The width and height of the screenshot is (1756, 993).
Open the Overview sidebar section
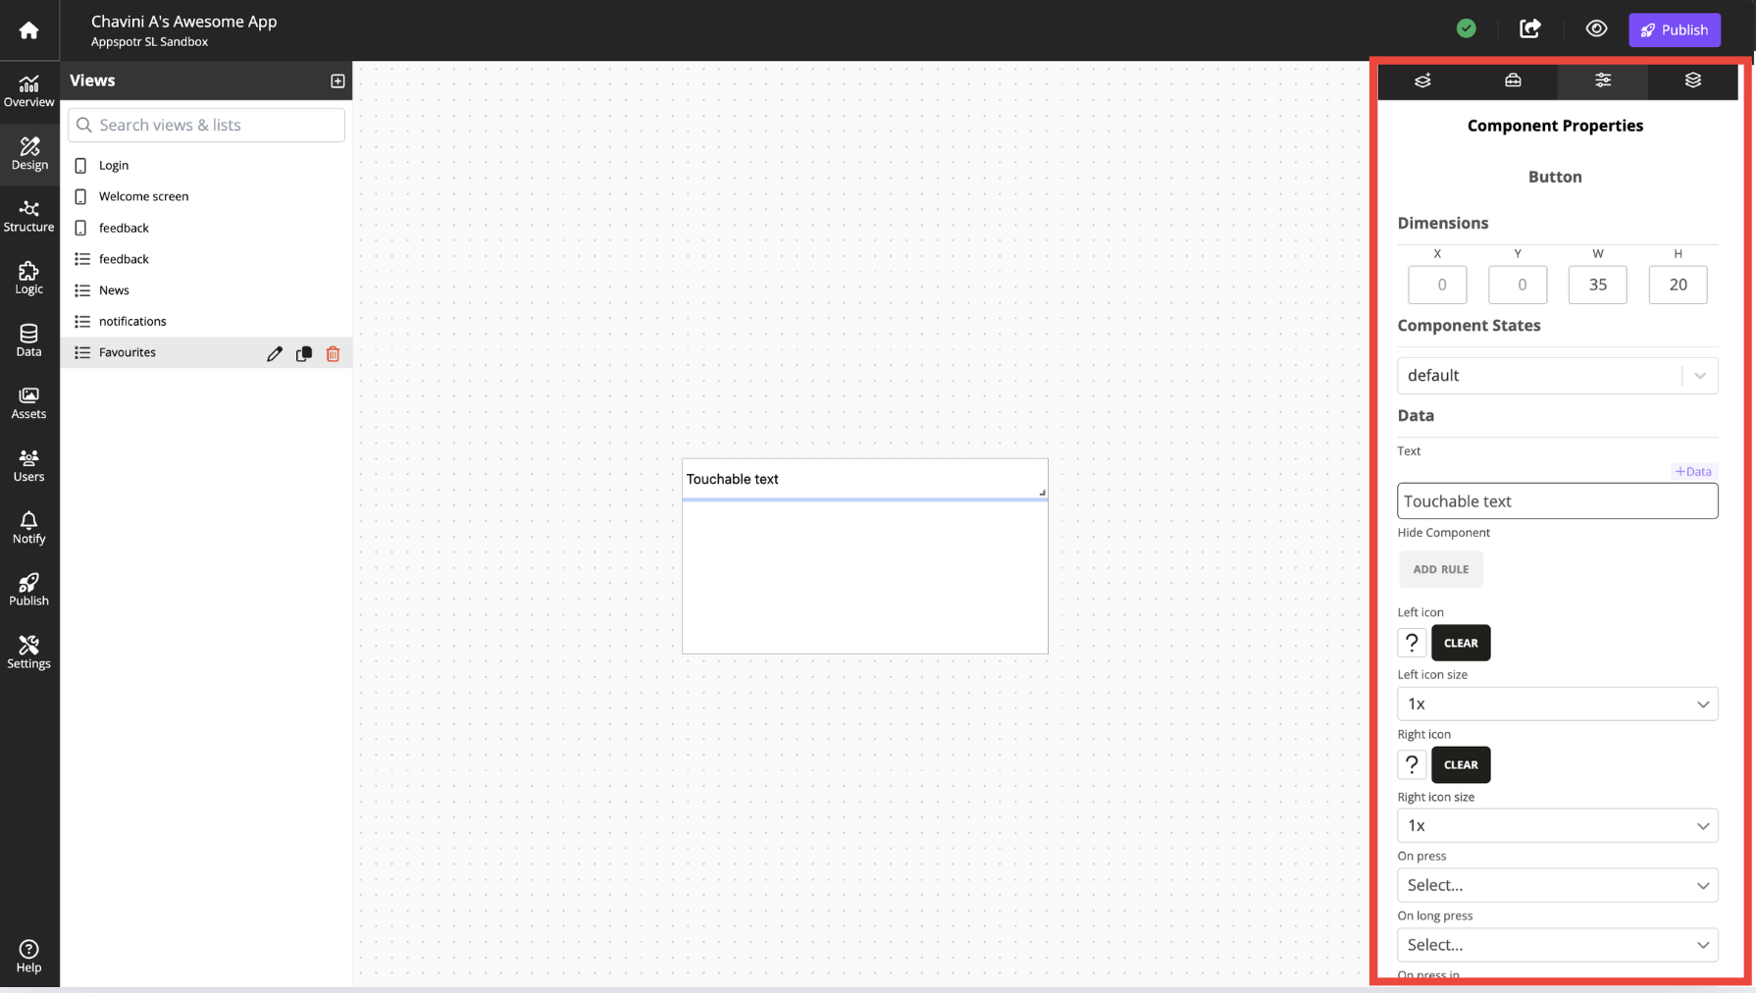tap(28, 91)
